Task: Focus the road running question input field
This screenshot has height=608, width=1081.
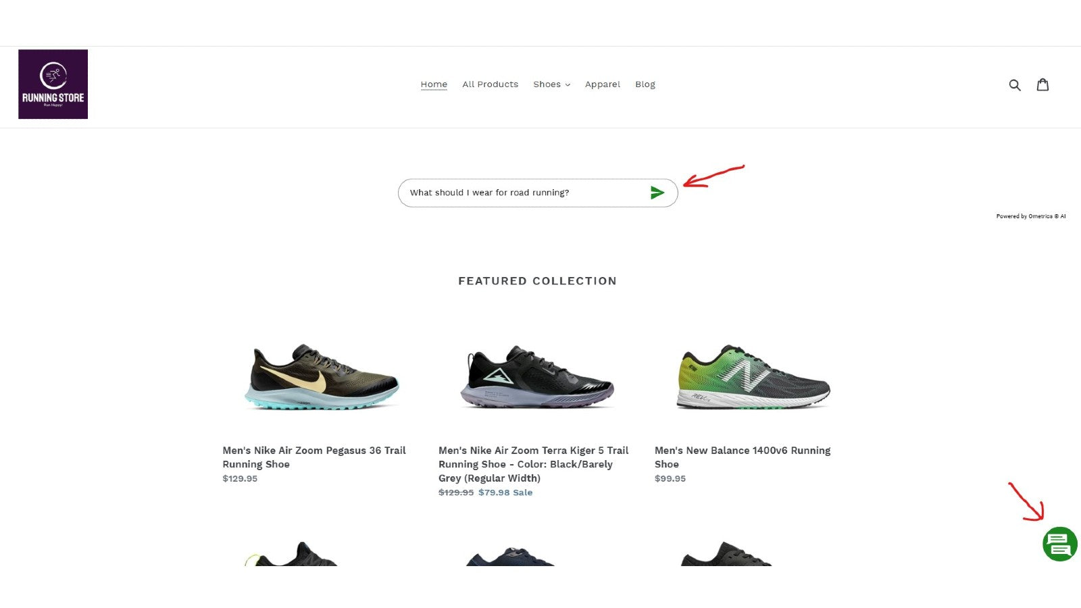Action: [524, 193]
